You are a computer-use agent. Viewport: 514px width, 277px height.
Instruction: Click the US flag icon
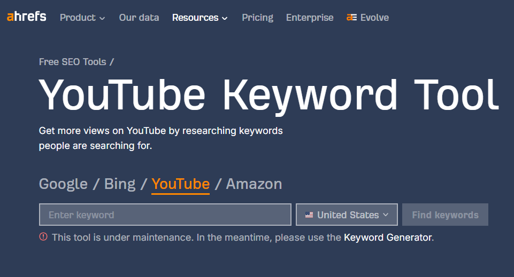coord(309,215)
